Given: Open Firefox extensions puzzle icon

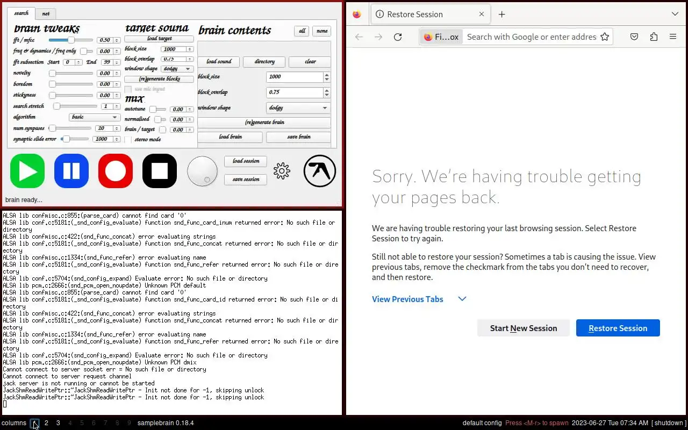Looking at the screenshot, I should [654, 37].
